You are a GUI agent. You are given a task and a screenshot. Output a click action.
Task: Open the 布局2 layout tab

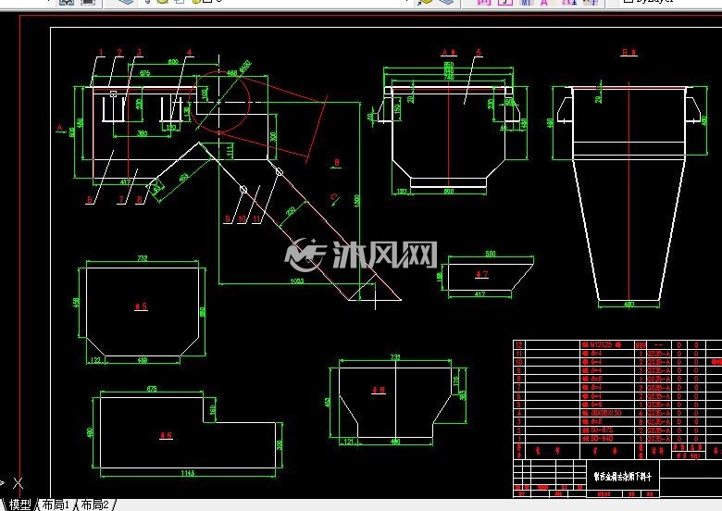pos(94,505)
